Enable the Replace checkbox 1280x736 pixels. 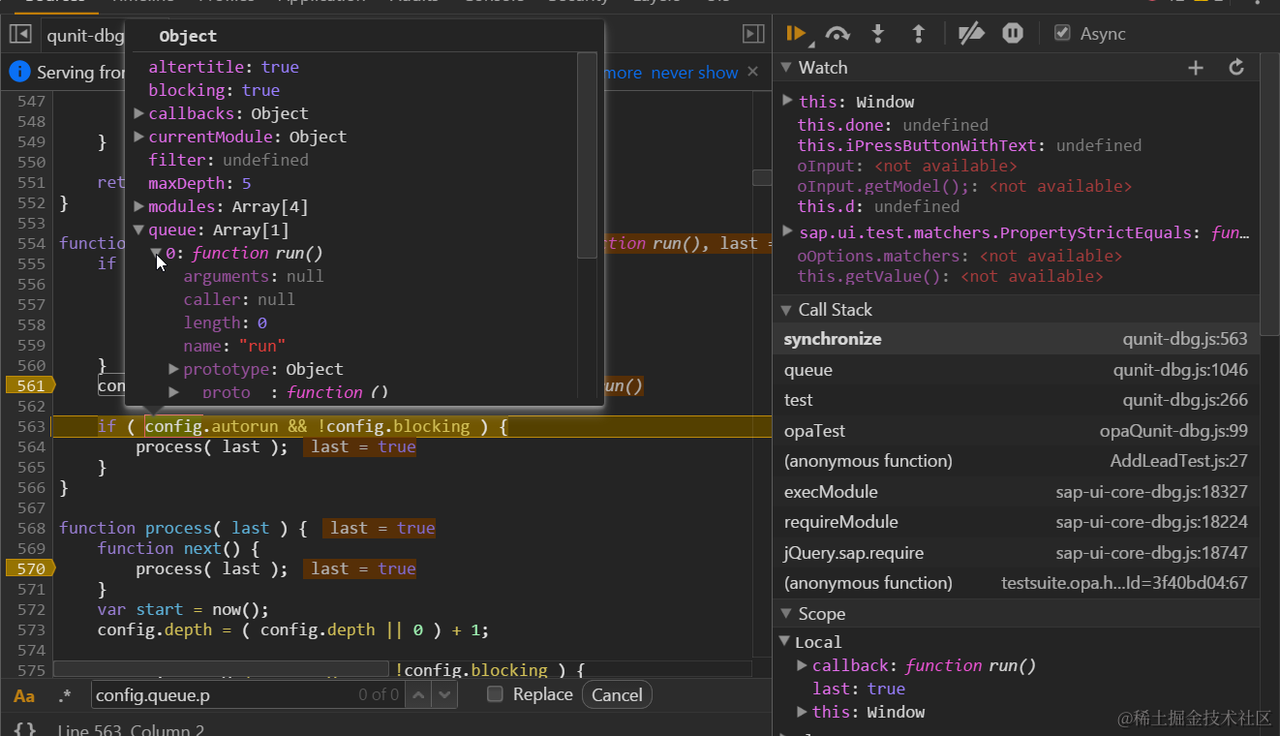pyautogui.click(x=495, y=694)
